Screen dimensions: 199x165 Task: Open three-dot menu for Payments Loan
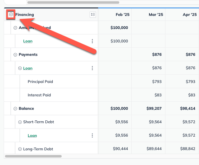click(92, 68)
